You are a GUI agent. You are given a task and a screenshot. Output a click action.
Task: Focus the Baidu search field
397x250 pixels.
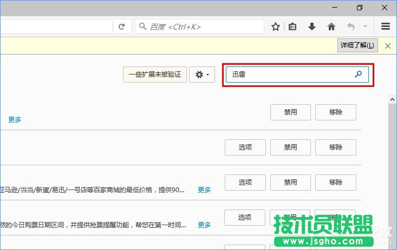[x=199, y=26]
